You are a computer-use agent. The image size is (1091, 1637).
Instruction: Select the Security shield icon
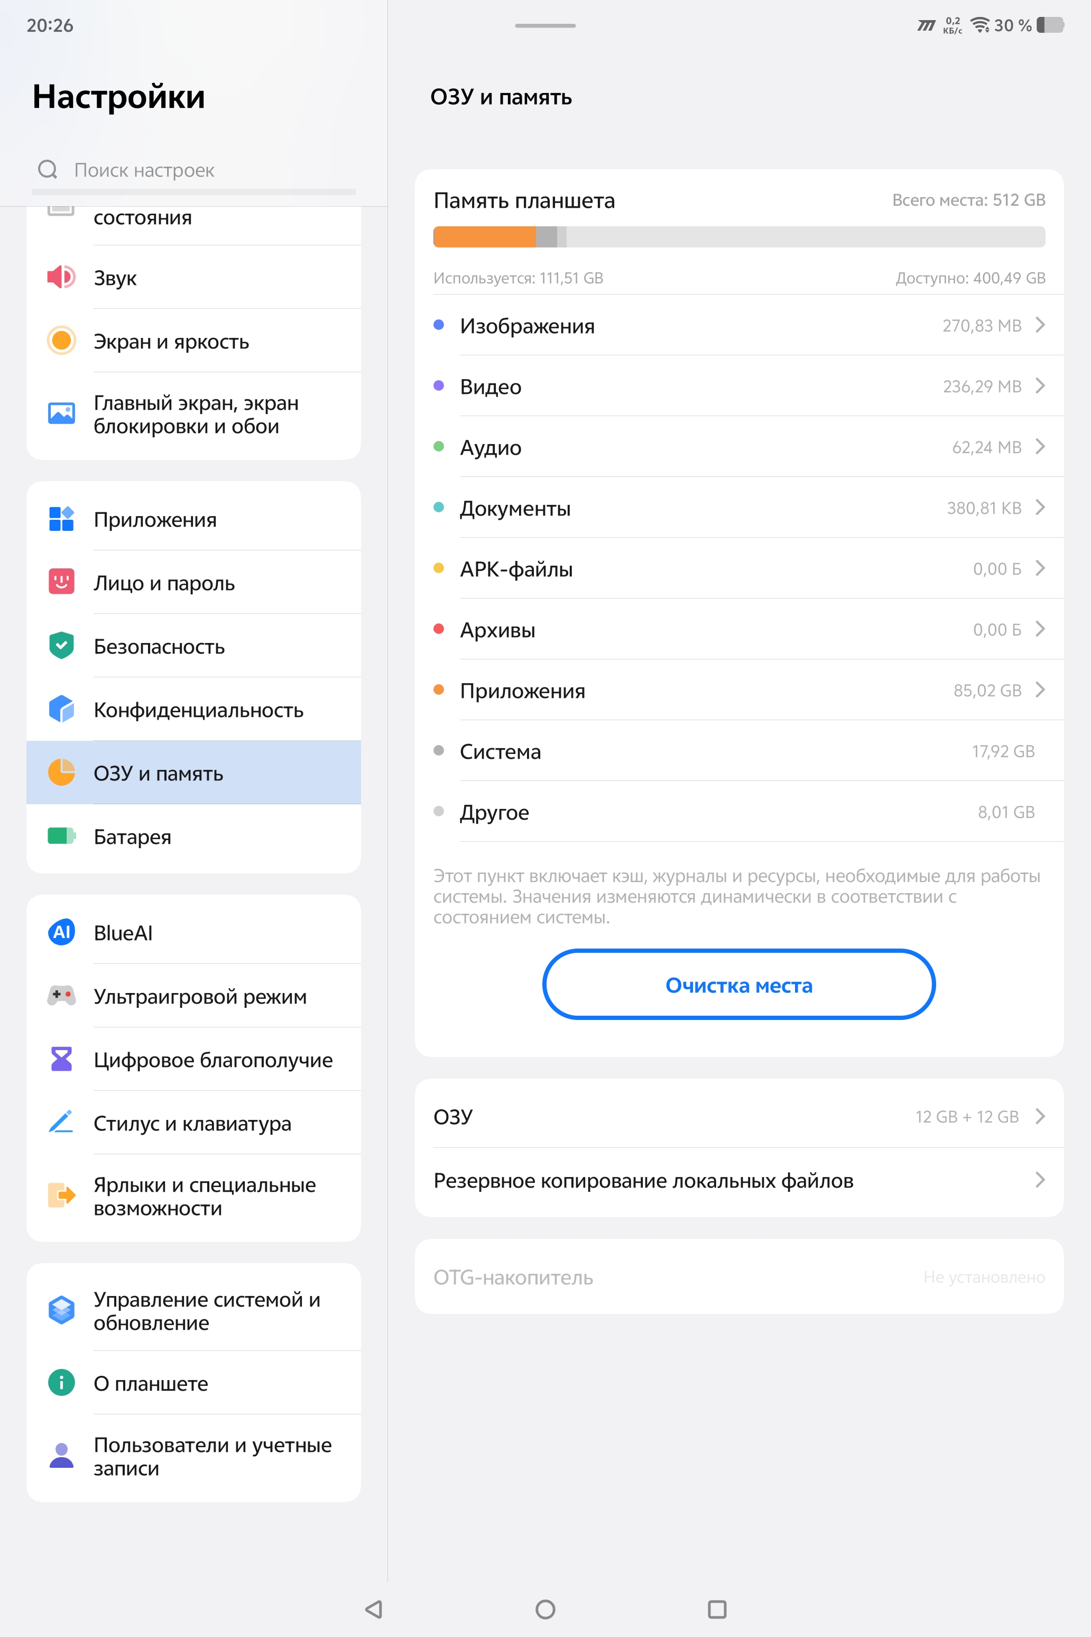[61, 645]
